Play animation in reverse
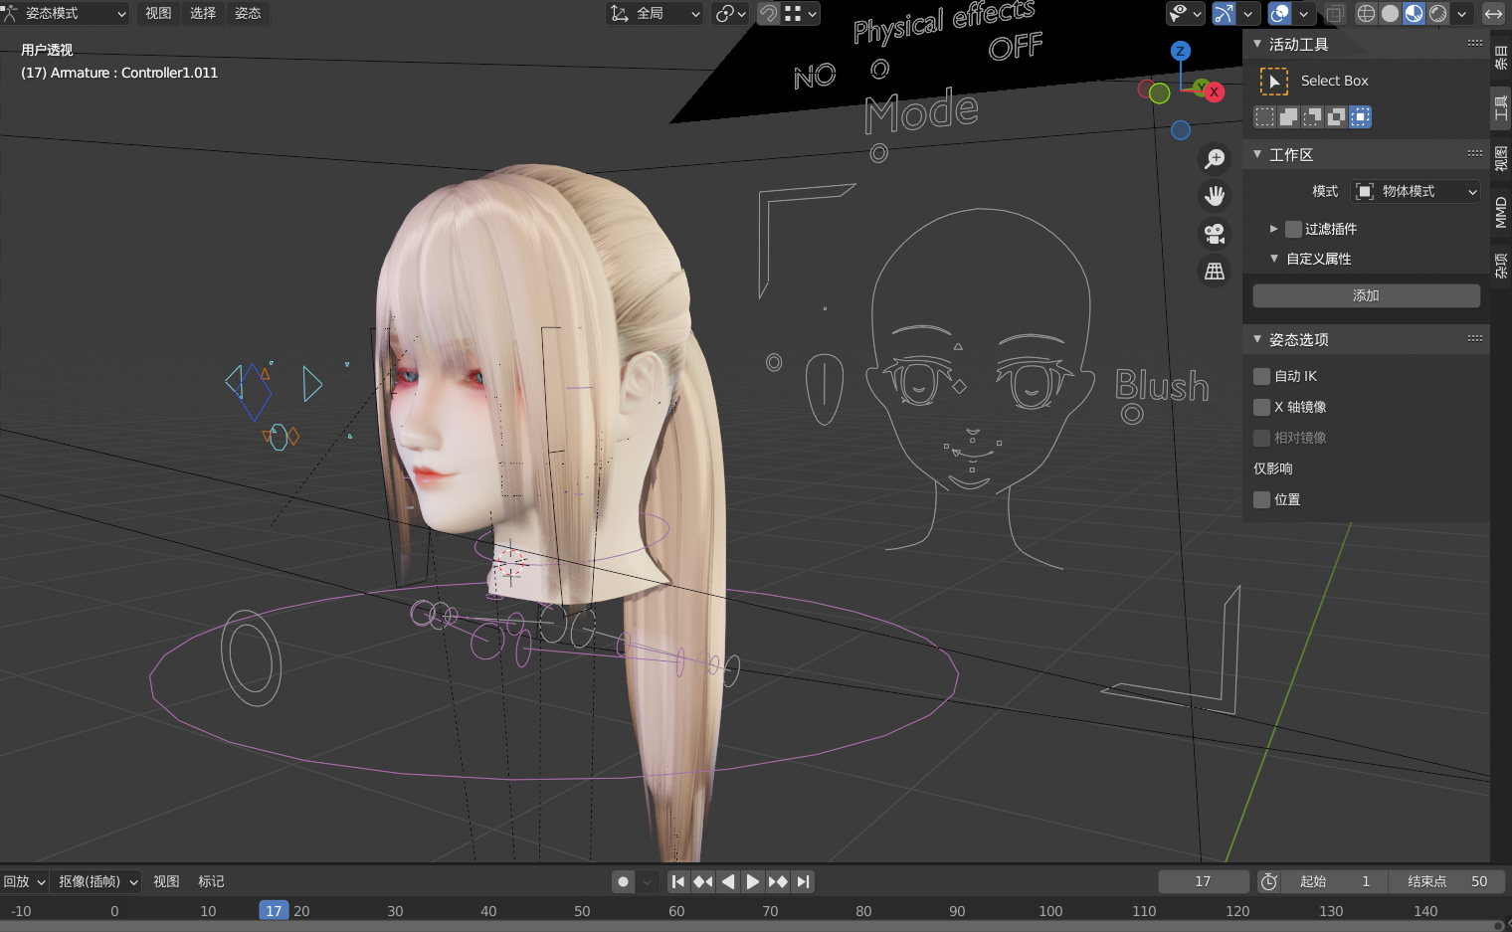 [728, 881]
